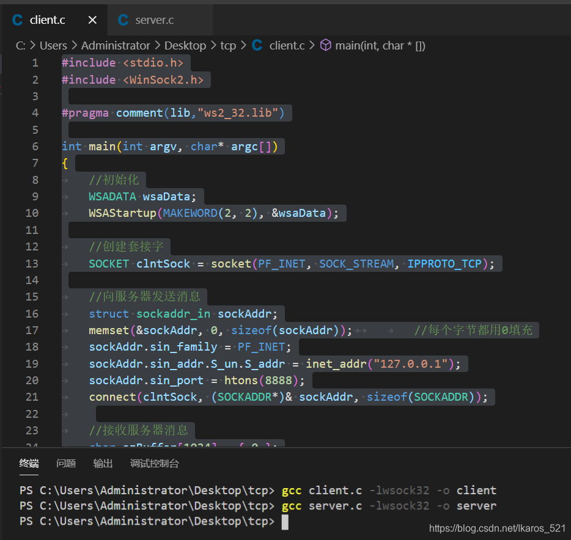Open the Administrator breadcrumb segment
Screen dimensions: 571x540
point(116,45)
